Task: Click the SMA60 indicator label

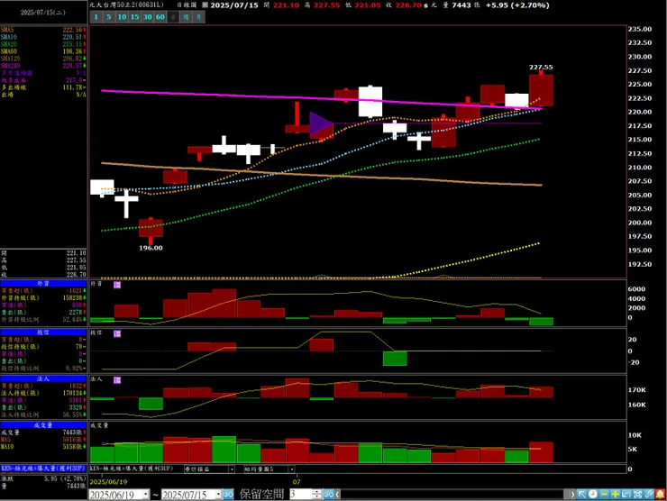Action: [8, 51]
